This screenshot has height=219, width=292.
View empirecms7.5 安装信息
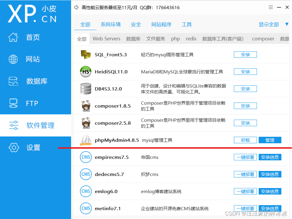(x=270, y=157)
